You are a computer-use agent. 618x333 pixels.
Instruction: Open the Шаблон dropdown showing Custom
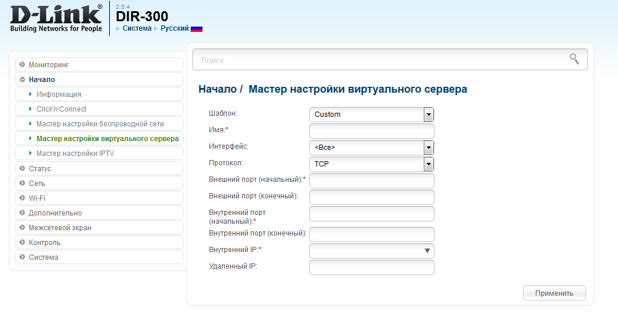[372, 115]
